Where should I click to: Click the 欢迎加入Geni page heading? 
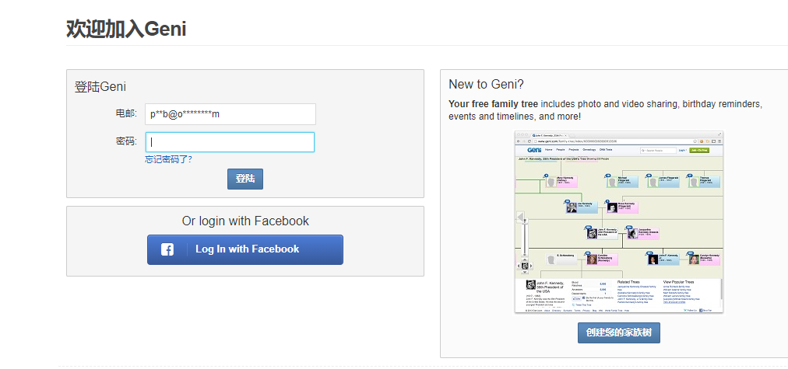pos(126,30)
